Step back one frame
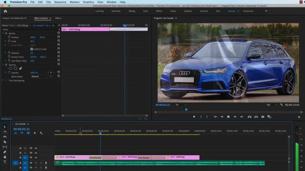 (222, 117)
